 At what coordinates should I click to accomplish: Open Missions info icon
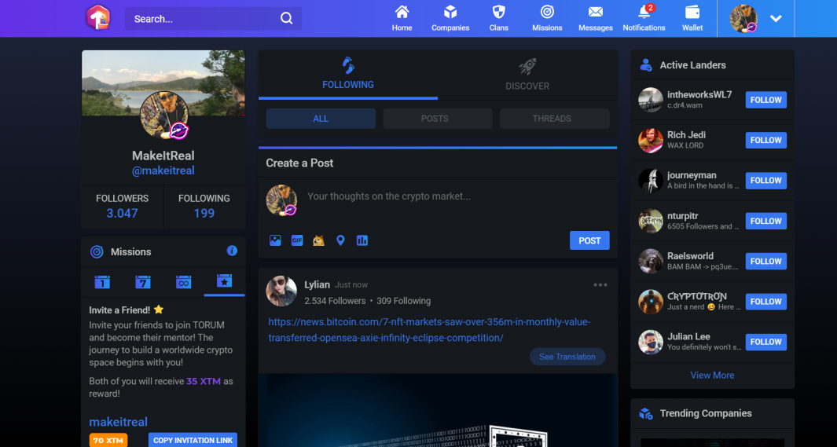(232, 251)
